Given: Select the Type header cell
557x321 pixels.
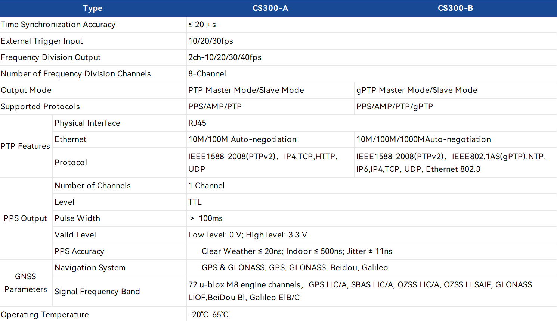Looking at the screenshot, I should [x=92, y=8].
